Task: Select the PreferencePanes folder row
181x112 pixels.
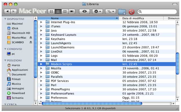Action: (x=107, y=94)
